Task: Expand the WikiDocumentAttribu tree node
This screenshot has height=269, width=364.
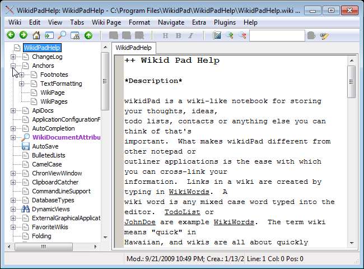Action: tap(13, 137)
